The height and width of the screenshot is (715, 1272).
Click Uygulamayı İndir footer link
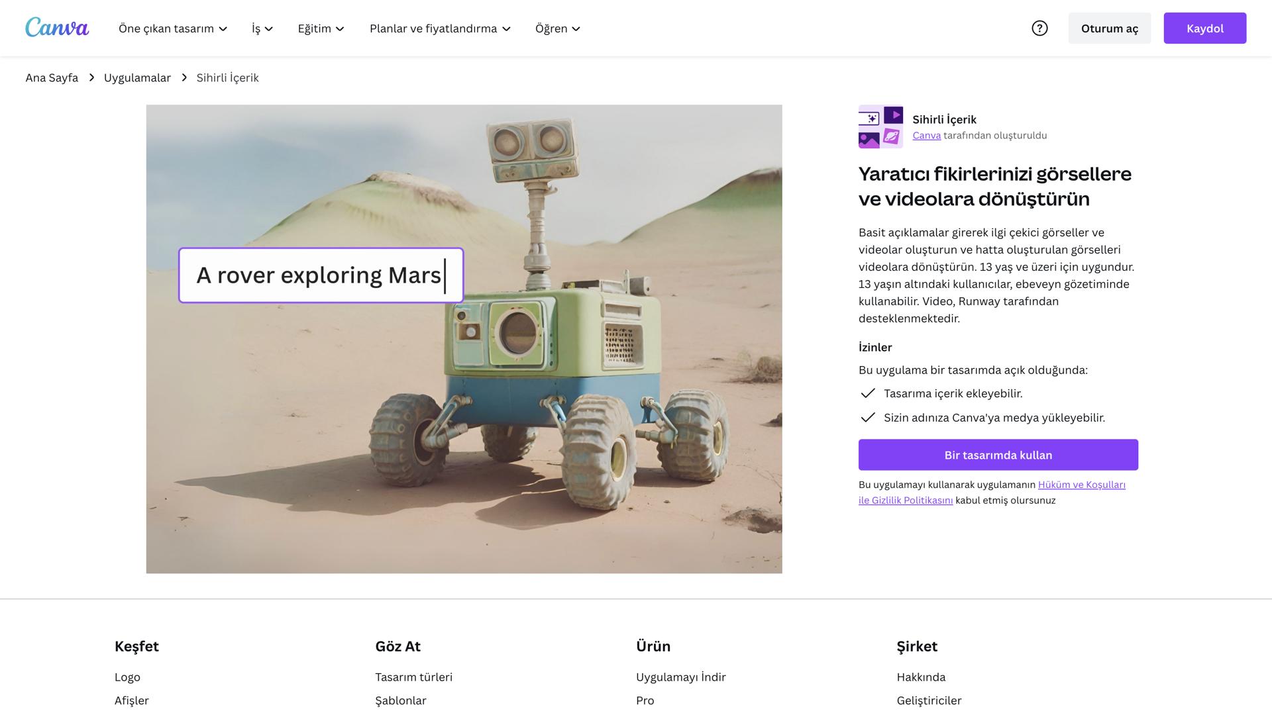point(680,677)
